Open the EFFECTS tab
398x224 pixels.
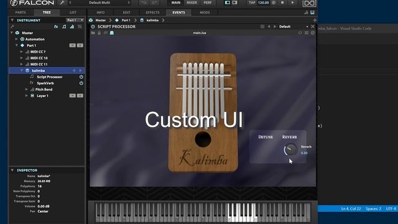(152, 12)
